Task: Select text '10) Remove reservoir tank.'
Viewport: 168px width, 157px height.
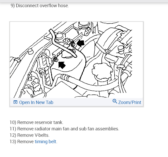Action: [36, 122]
